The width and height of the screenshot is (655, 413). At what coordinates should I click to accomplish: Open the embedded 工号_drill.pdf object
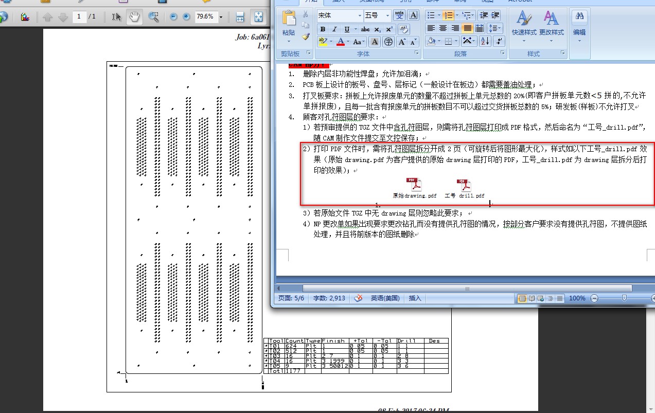[465, 188]
